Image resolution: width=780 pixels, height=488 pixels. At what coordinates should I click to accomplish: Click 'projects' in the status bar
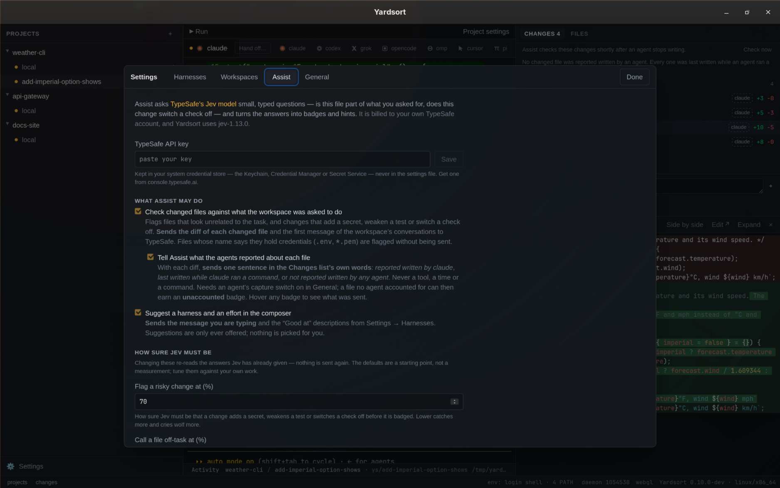pyautogui.click(x=17, y=482)
